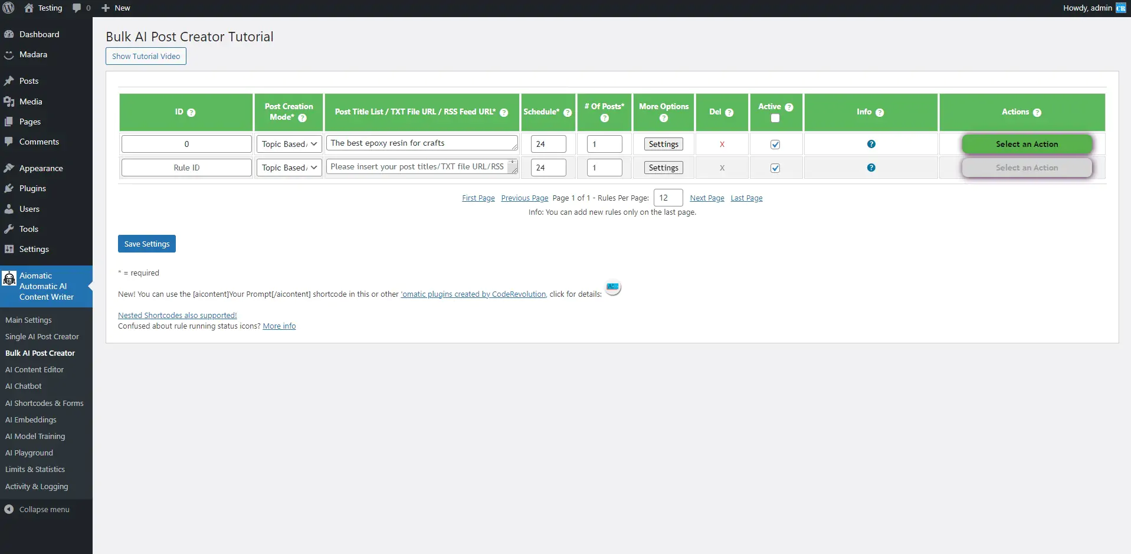The image size is (1131, 554).
Task: Click the Del column help icon
Action: 729,112
